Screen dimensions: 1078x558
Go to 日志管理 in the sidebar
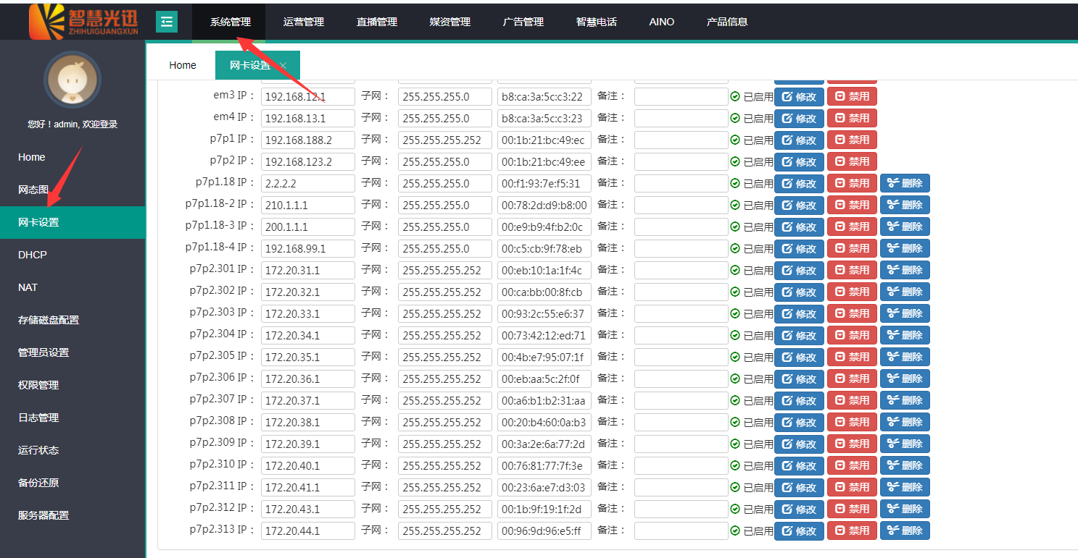[38, 418]
